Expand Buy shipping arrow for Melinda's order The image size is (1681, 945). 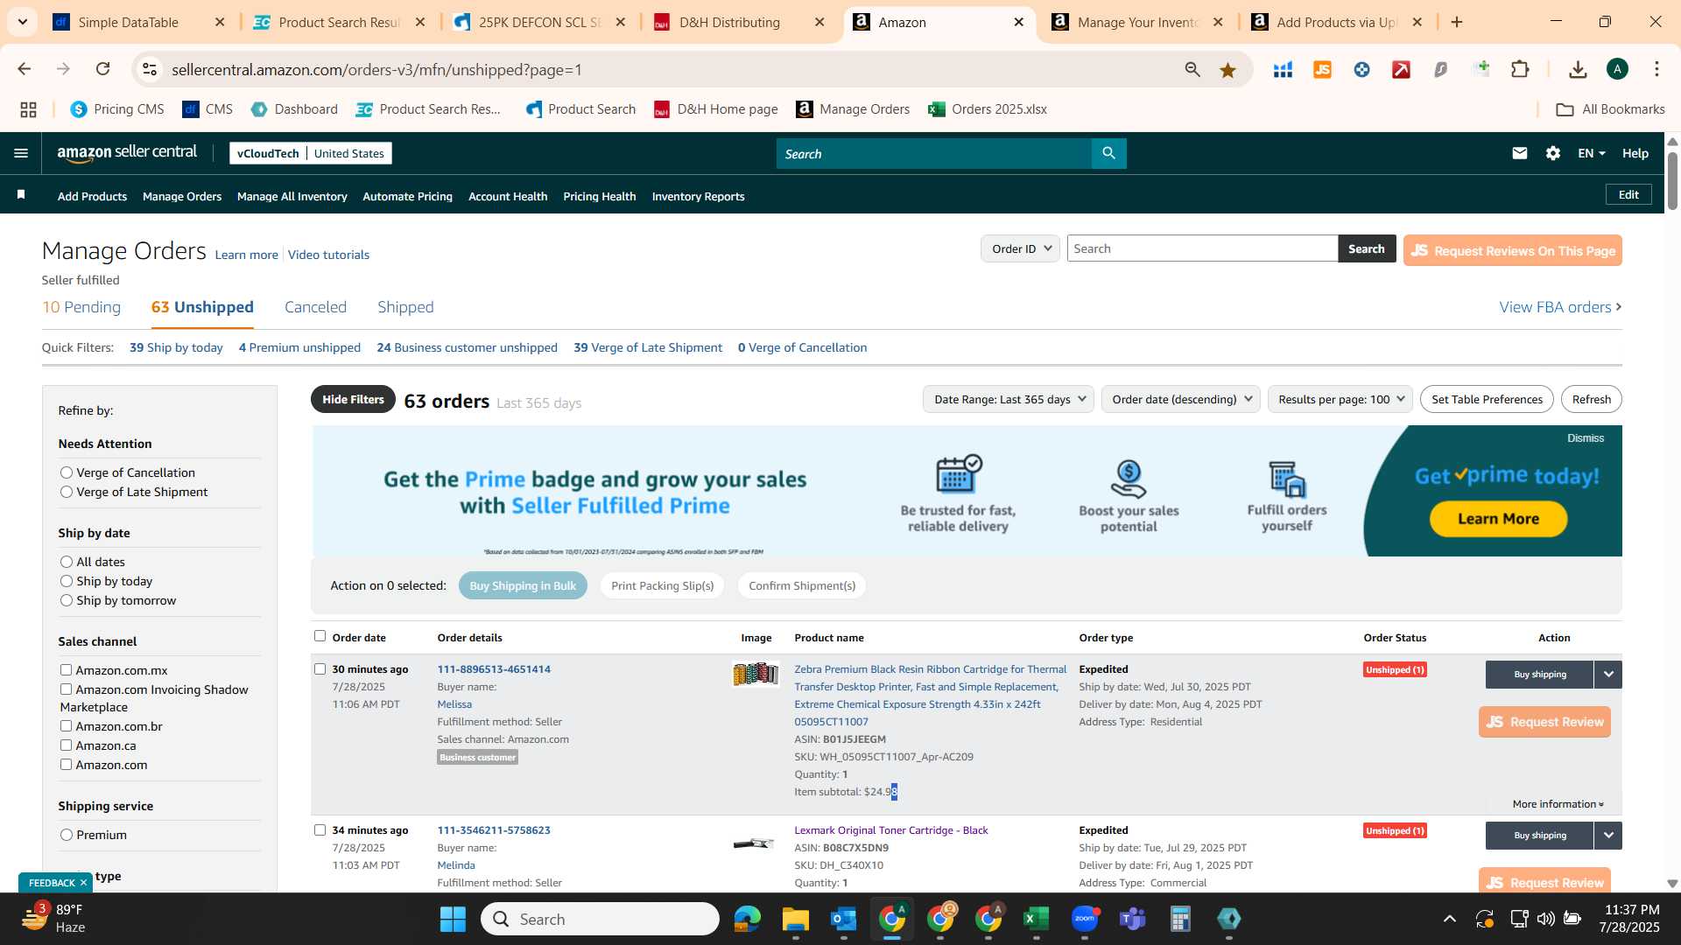1608,836
